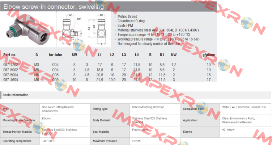Image resolution: width=272 pixels, height=145 pixels.
Task: Click the 'Basic Information' section heading
Action: point(16,95)
